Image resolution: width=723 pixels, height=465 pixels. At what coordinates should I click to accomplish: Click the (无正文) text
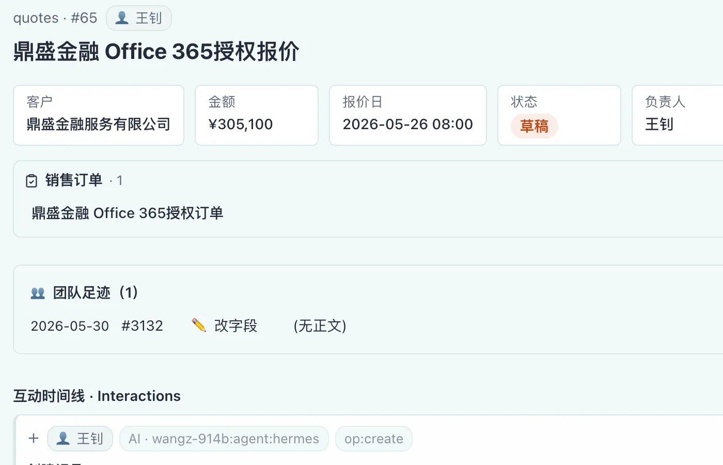320,326
